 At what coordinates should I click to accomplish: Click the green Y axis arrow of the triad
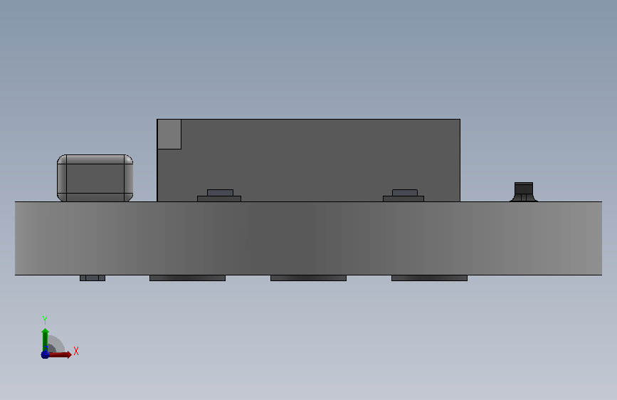click(46, 340)
